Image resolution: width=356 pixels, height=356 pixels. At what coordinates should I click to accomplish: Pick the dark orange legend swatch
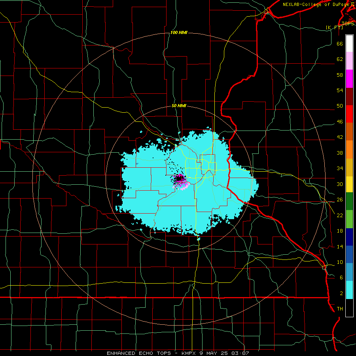pos(349,132)
